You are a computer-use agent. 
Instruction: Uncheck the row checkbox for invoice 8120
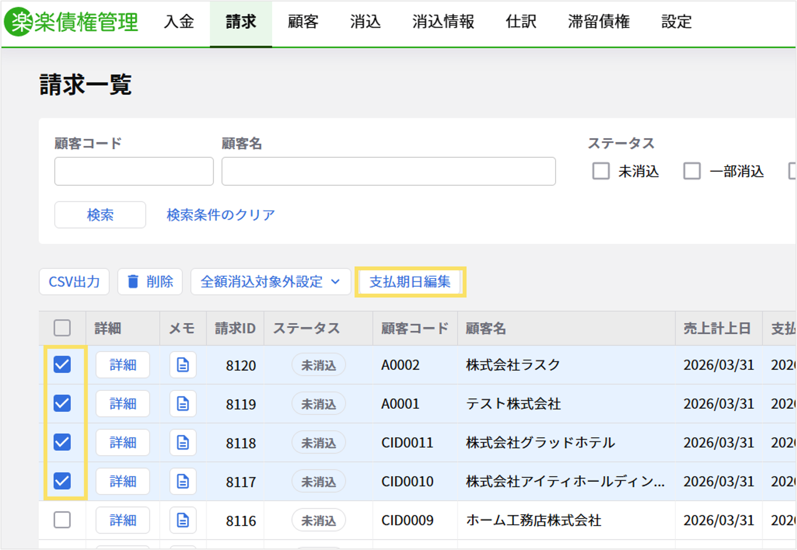(x=62, y=365)
